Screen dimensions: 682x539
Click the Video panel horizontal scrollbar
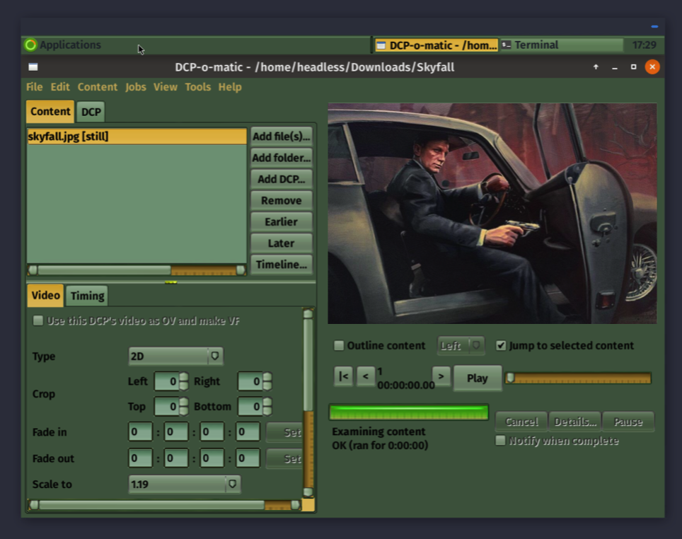pyautogui.click(x=164, y=505)
